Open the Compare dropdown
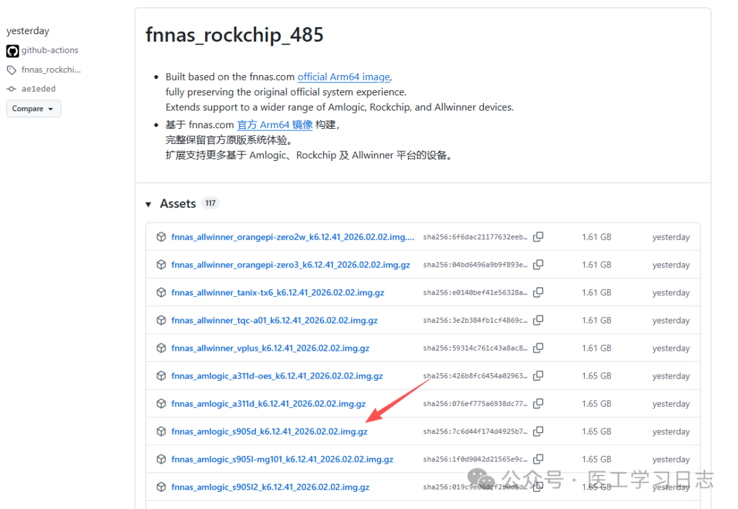This screenshot has height=509, width=738. pos(33,108)
